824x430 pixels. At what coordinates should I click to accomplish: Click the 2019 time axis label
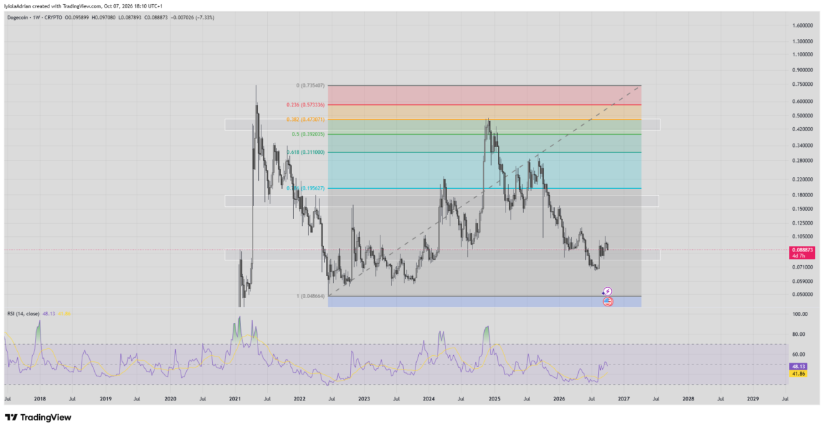click(x=105, y=398)
